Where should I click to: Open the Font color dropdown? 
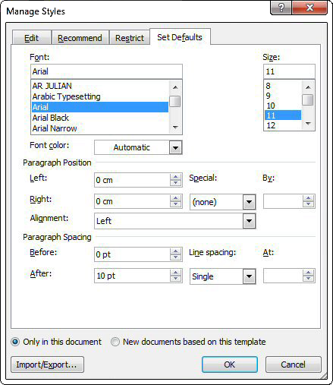tap(175, 147)
